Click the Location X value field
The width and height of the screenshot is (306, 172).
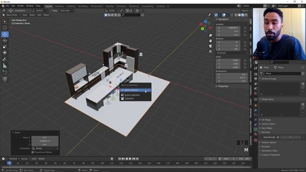point(228,28)
